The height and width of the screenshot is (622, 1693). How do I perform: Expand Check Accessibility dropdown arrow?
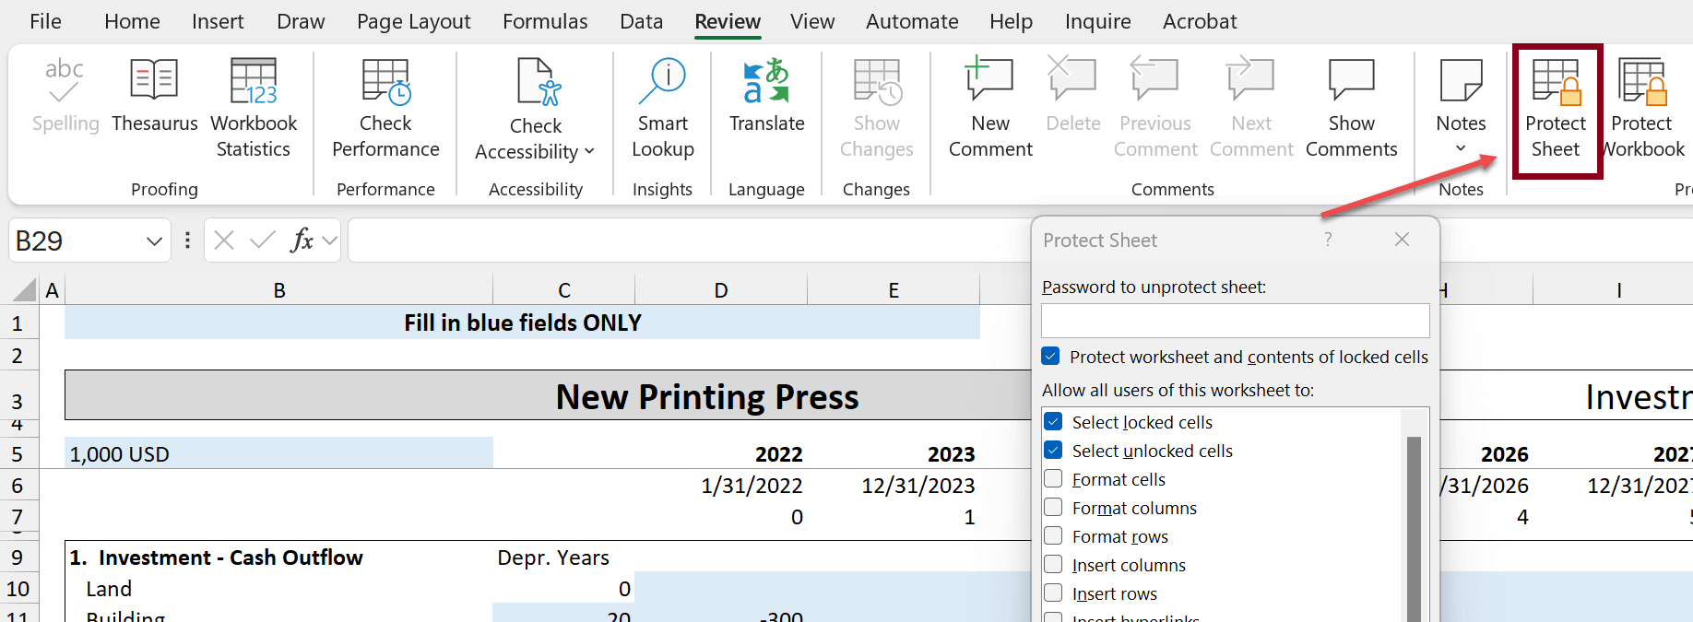coord(589,152)
